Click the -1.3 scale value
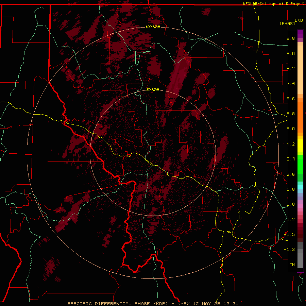 click(x=289, y=250)
